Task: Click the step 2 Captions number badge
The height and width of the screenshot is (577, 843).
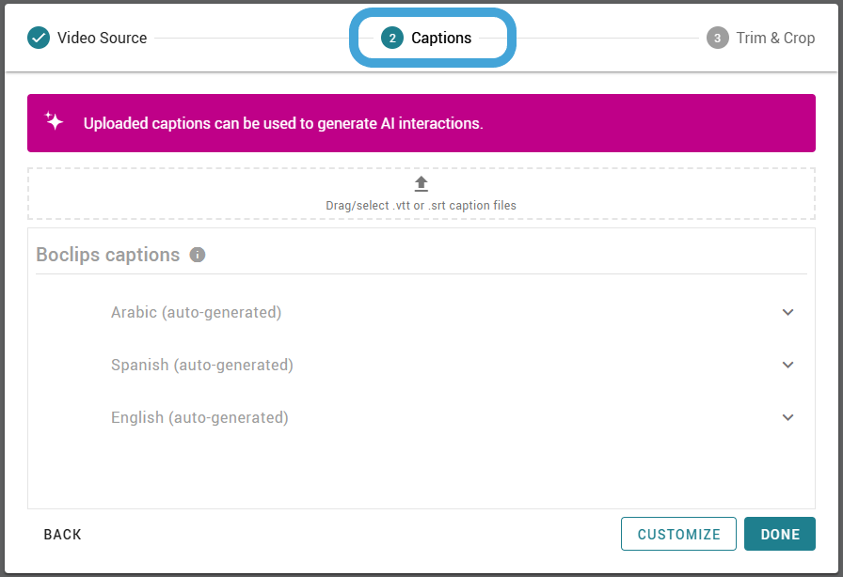Action: click(392, 38)
